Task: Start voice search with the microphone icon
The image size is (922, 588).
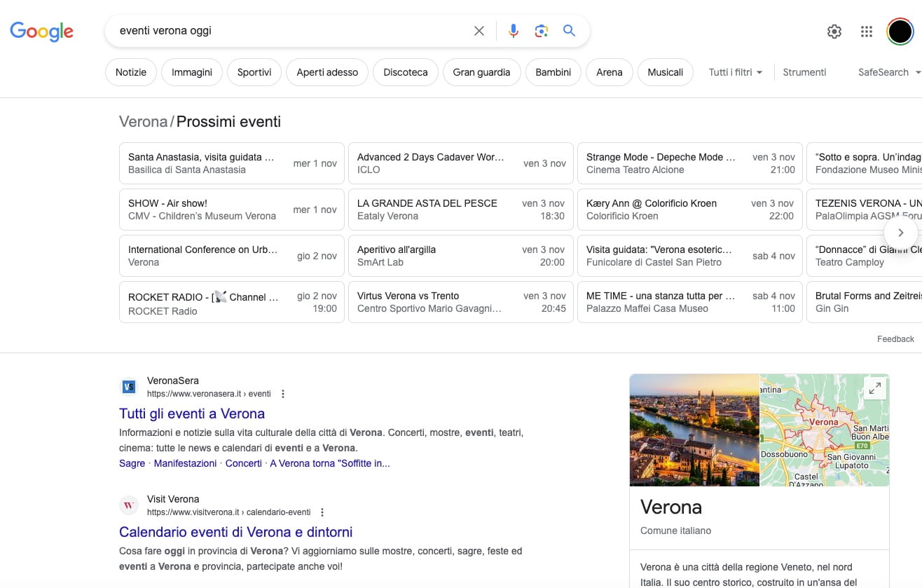Action: click(514, 31)
